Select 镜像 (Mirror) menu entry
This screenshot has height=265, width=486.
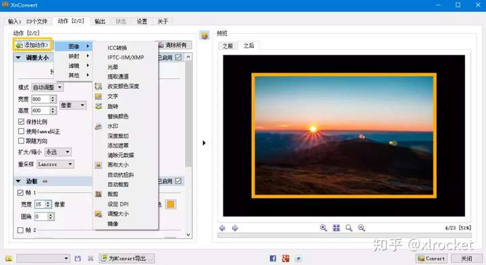tap(113, 223)
